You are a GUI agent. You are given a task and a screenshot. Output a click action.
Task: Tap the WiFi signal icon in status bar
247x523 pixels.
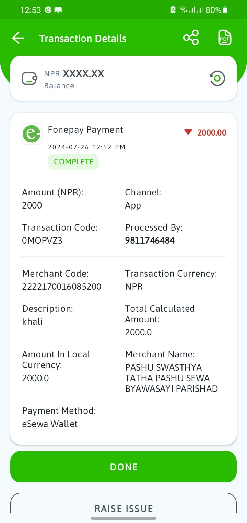coord(184,10)
